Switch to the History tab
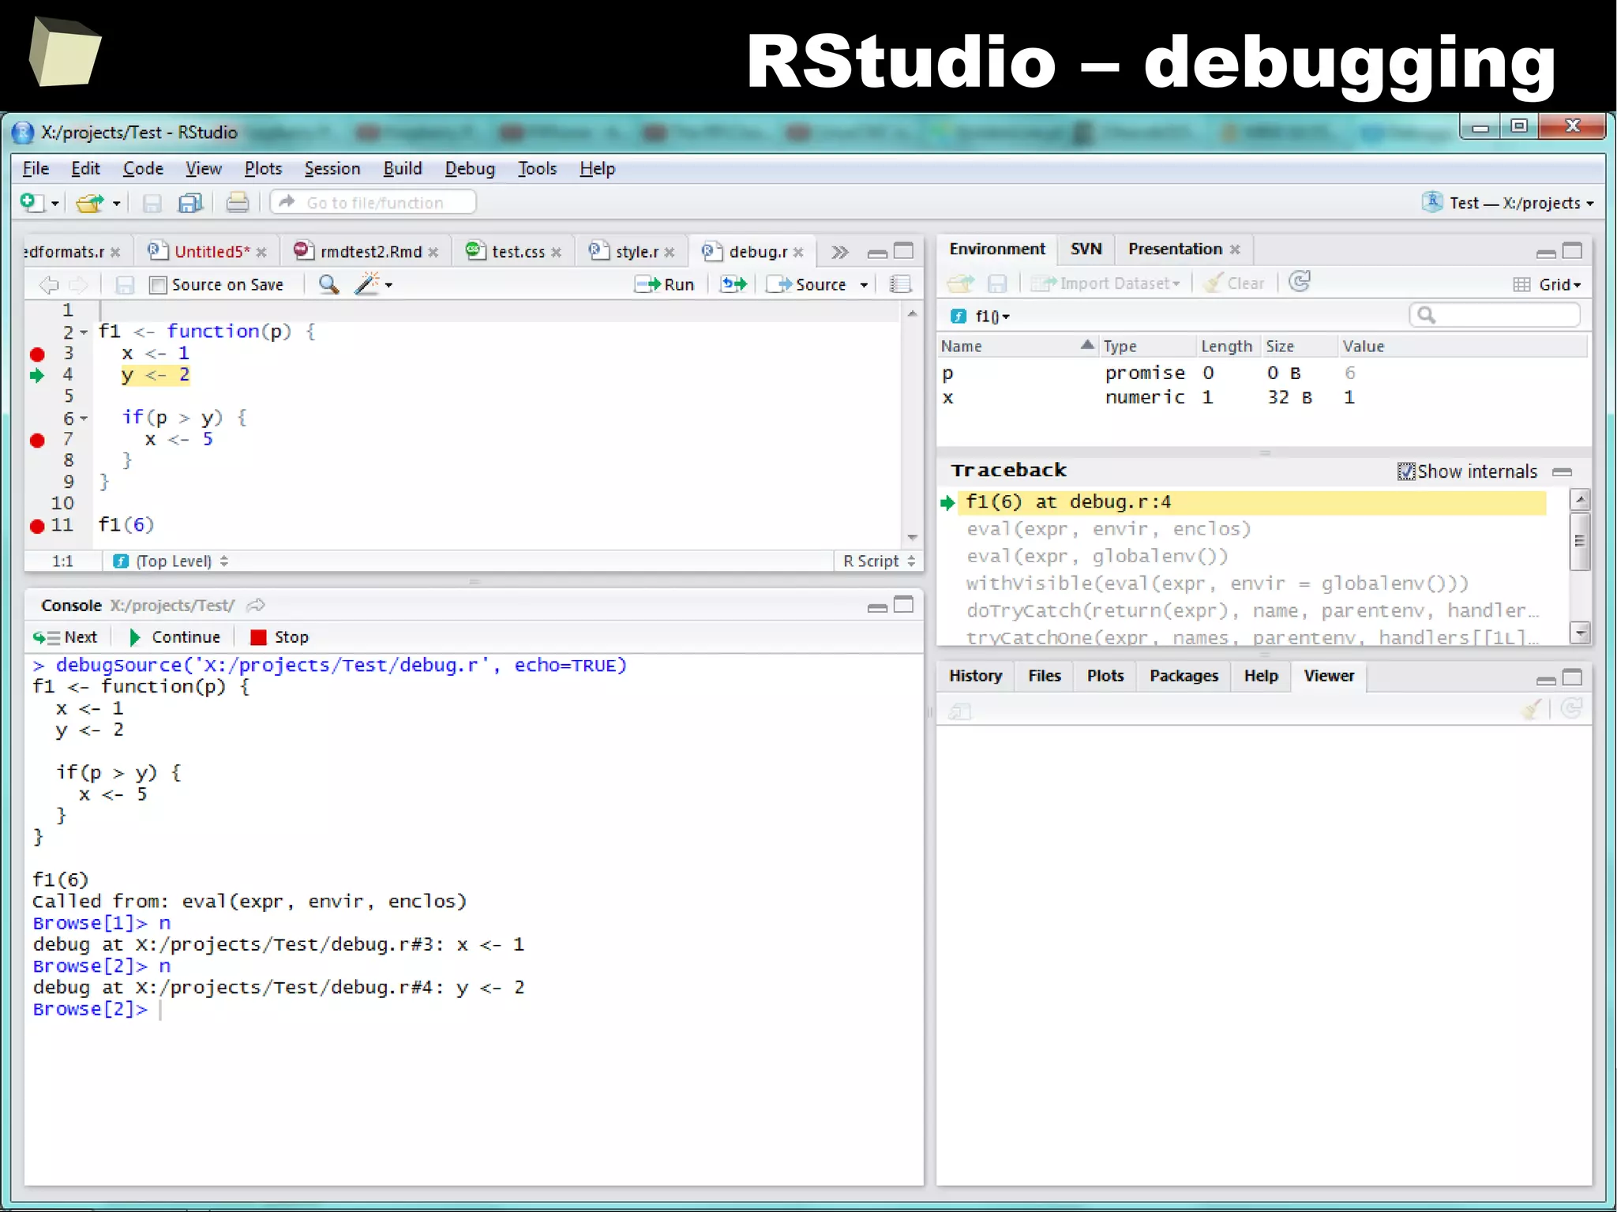Screen dimensions: 1617x1212 [x=975, y=676]
